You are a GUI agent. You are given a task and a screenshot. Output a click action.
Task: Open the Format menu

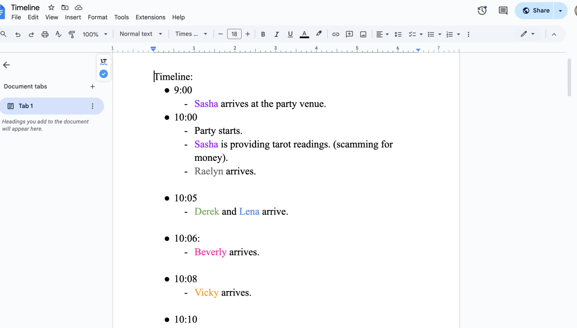click(x=97, y=17)
